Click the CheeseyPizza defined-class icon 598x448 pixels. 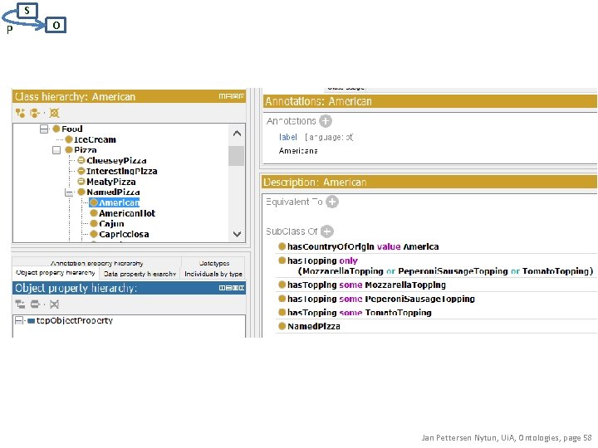[x=81, y=160]
